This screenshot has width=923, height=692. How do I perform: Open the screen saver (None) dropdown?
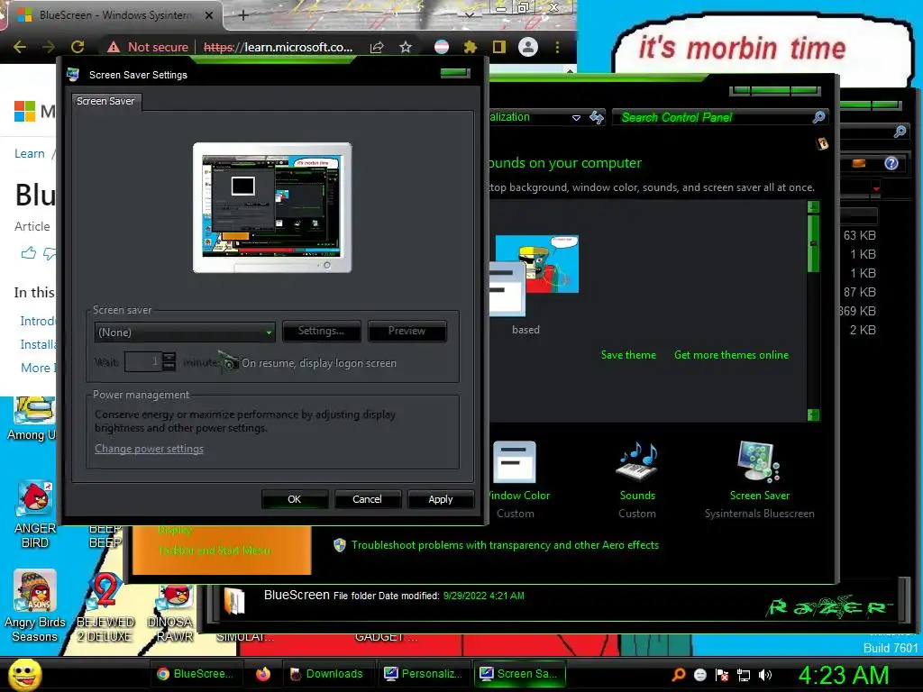(184, 332)
